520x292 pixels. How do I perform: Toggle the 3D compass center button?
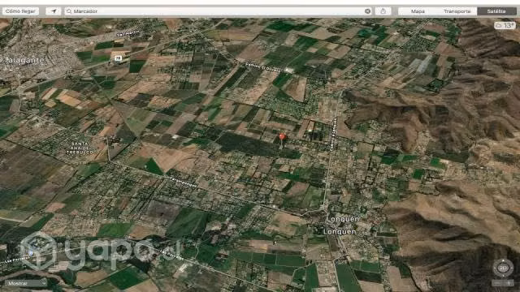503,268
